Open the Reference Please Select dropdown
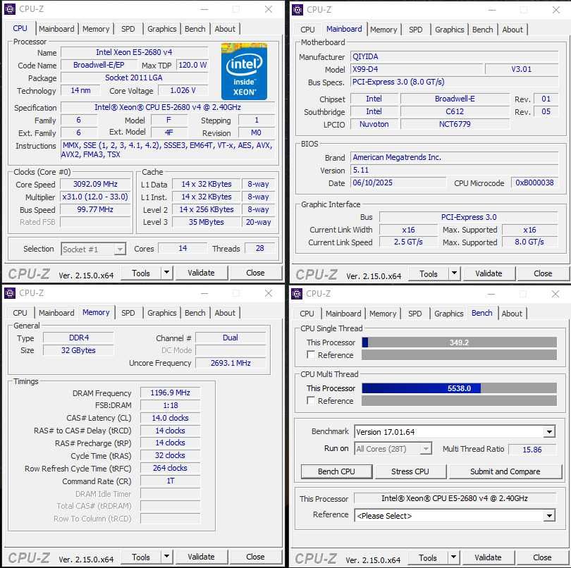The image size is (571, 568). [x=455, y=516]
